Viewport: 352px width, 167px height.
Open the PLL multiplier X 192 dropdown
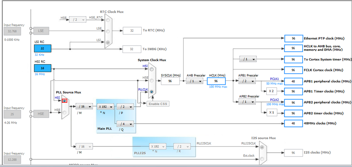coord(105,107)
